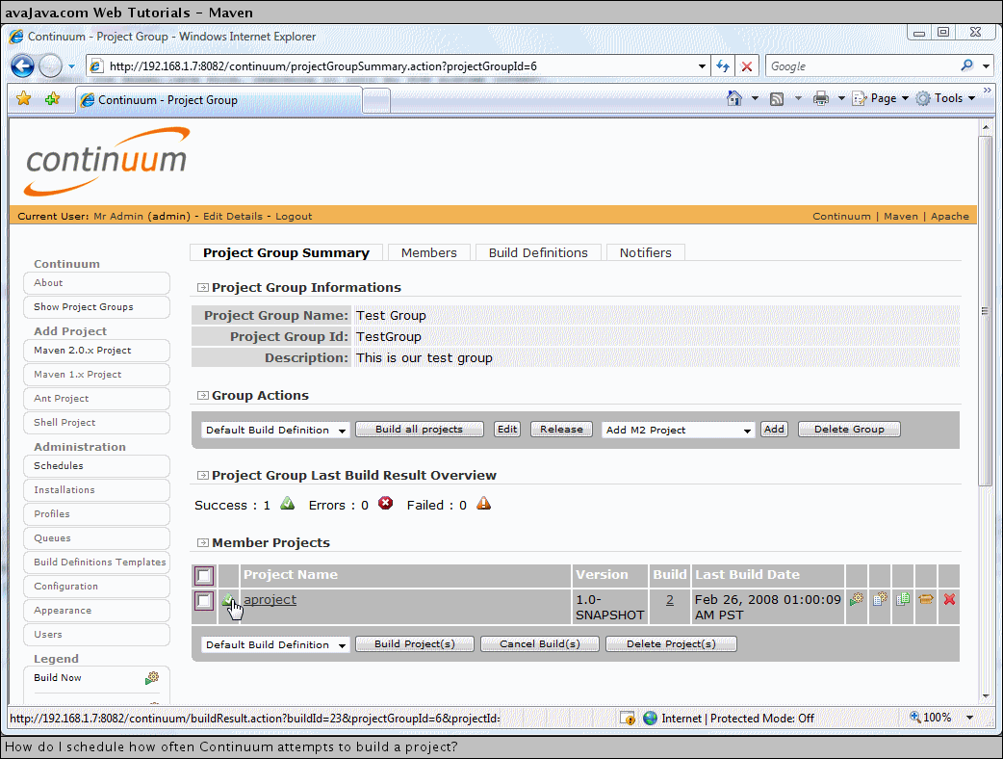Collapse the Member Projects section expander

pyautogui.click(x=202, y=543)
